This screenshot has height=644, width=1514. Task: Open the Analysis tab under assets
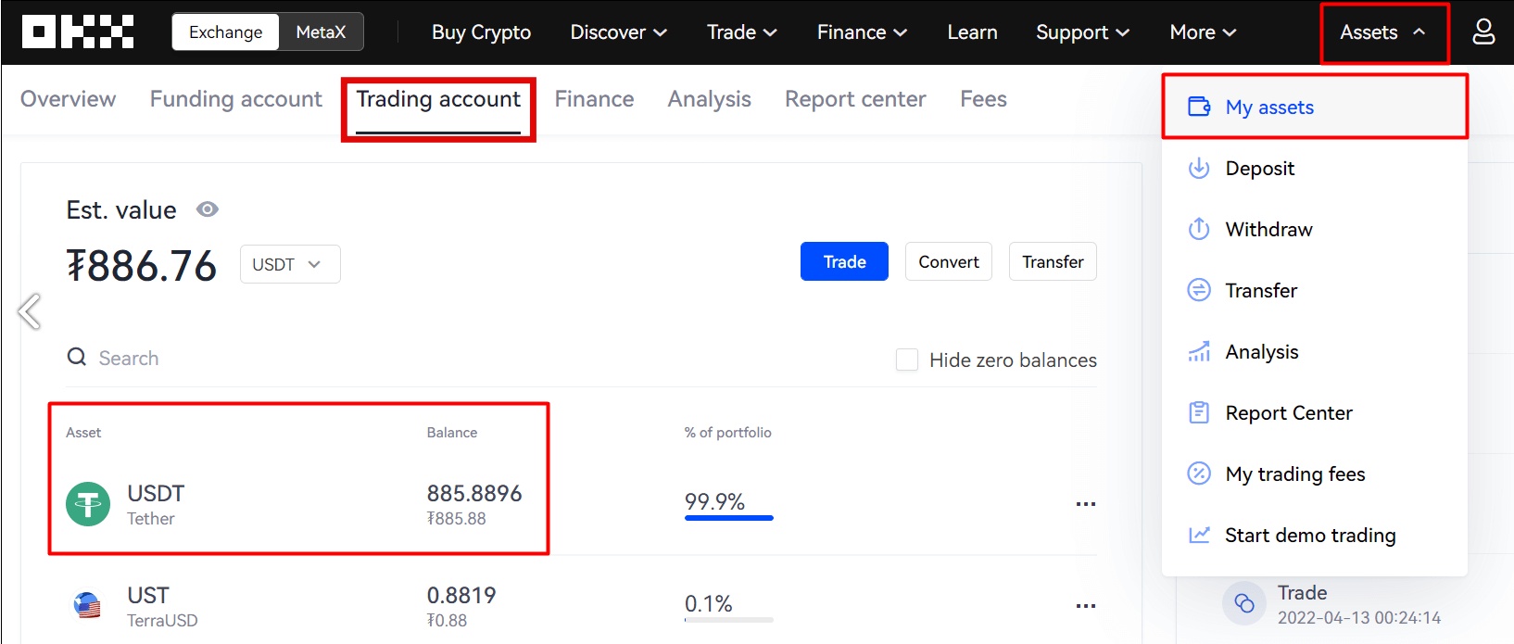(x=709, y=99)
